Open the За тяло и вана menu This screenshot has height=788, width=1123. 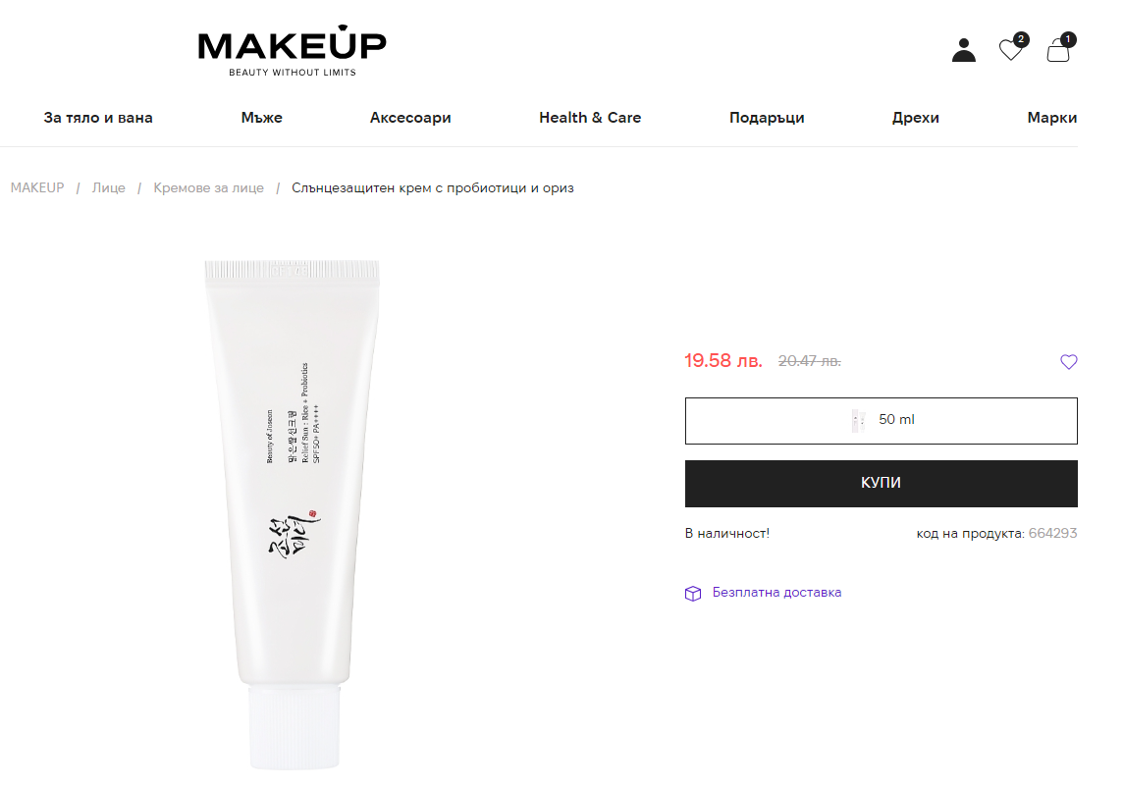click(98, 118)
